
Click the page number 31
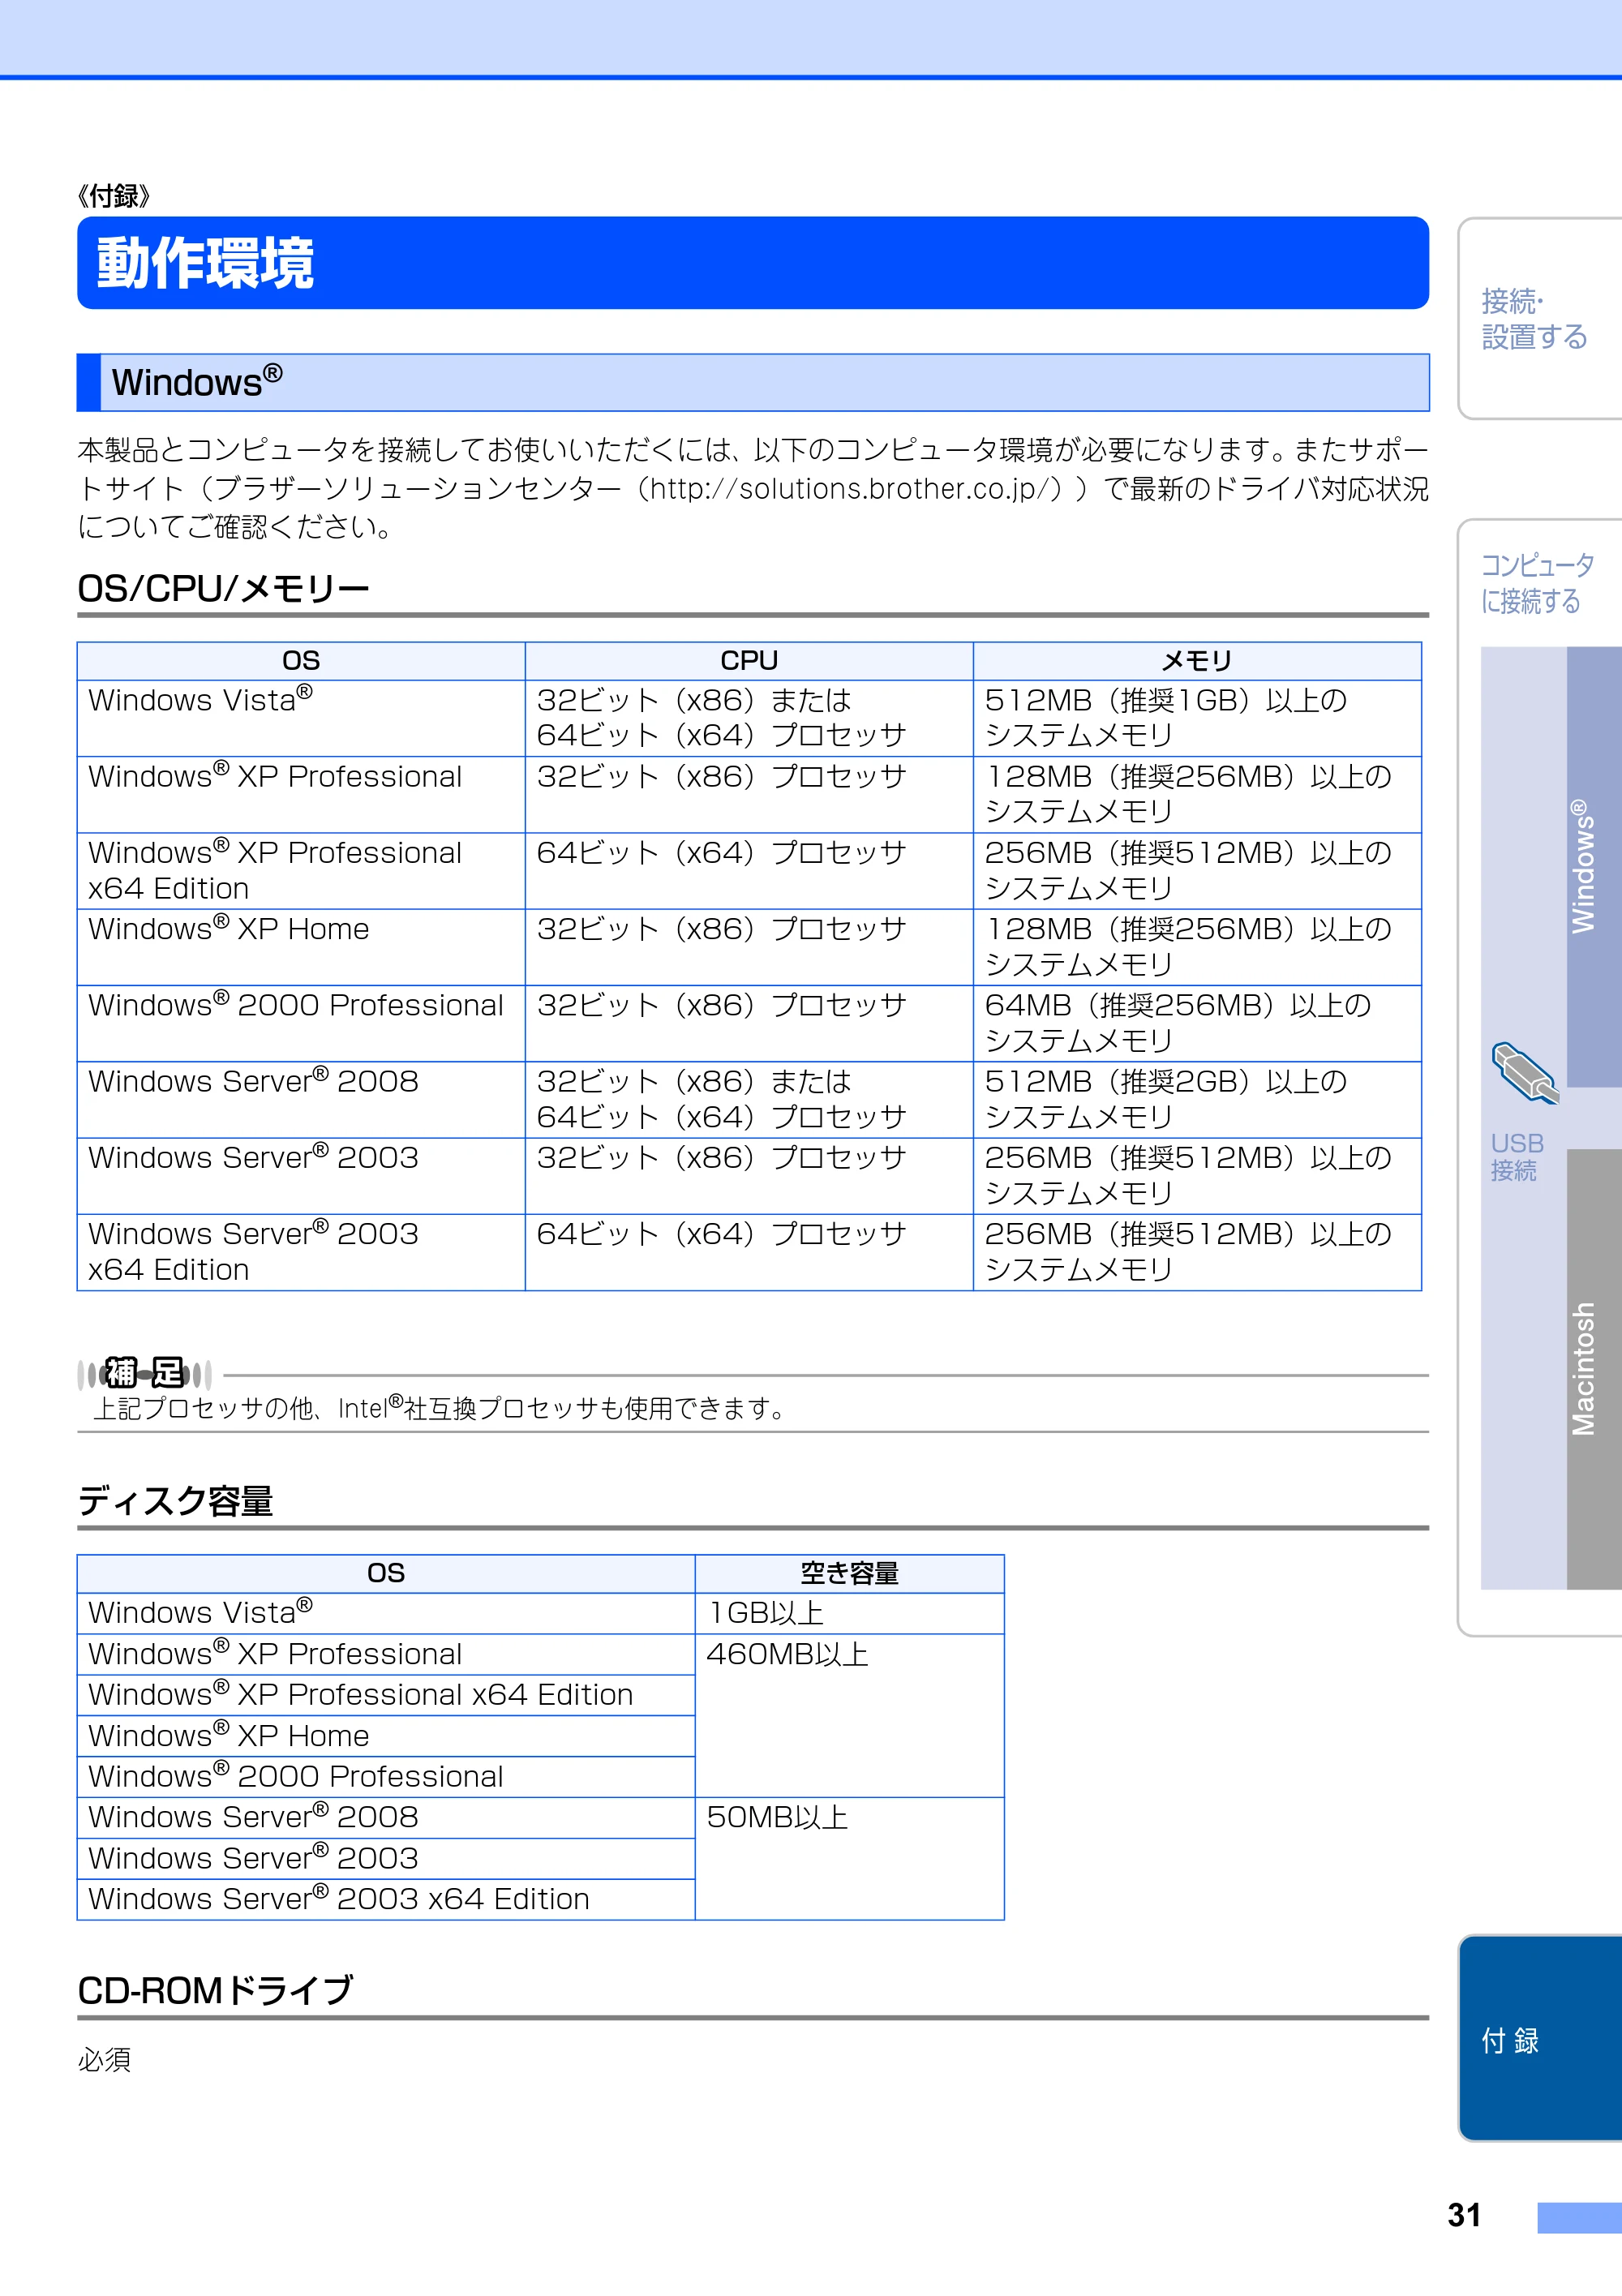[x=1464, y=2215]
